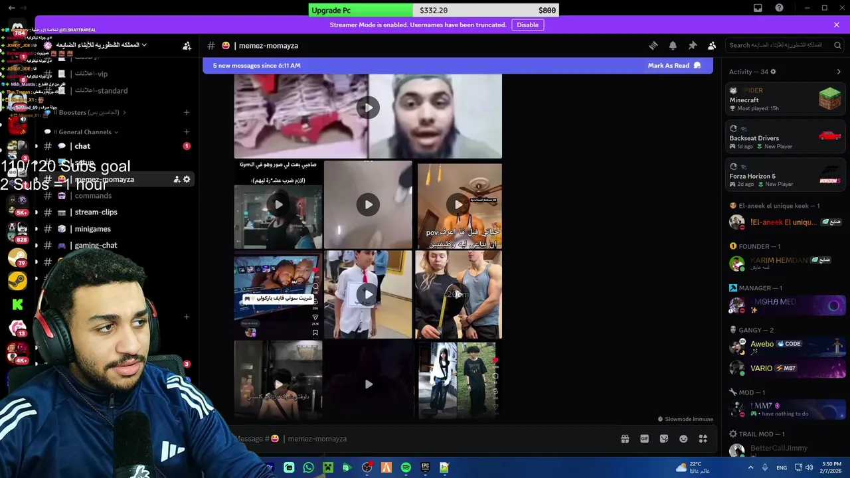Click the Activity settings gear icon

click(x=773, y=72)
